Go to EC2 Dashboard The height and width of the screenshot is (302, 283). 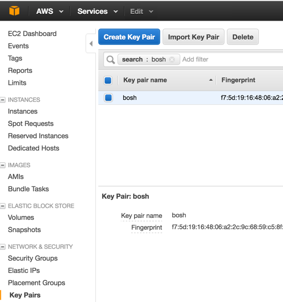click(32, 34)
